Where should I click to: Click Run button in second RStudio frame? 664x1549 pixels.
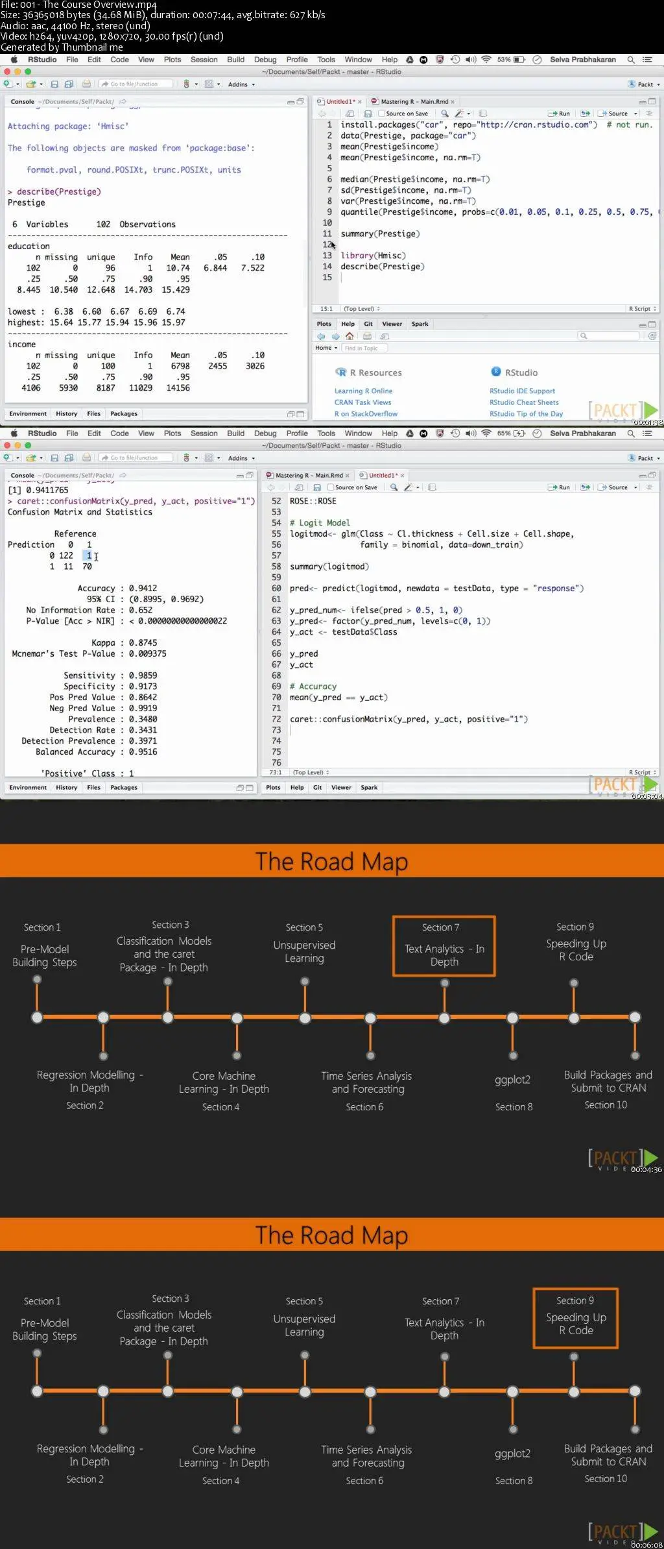click(x=559, y=487)
